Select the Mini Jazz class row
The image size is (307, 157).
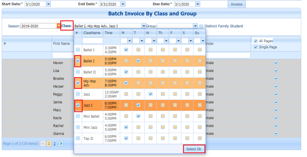click(x=140, y=128)
